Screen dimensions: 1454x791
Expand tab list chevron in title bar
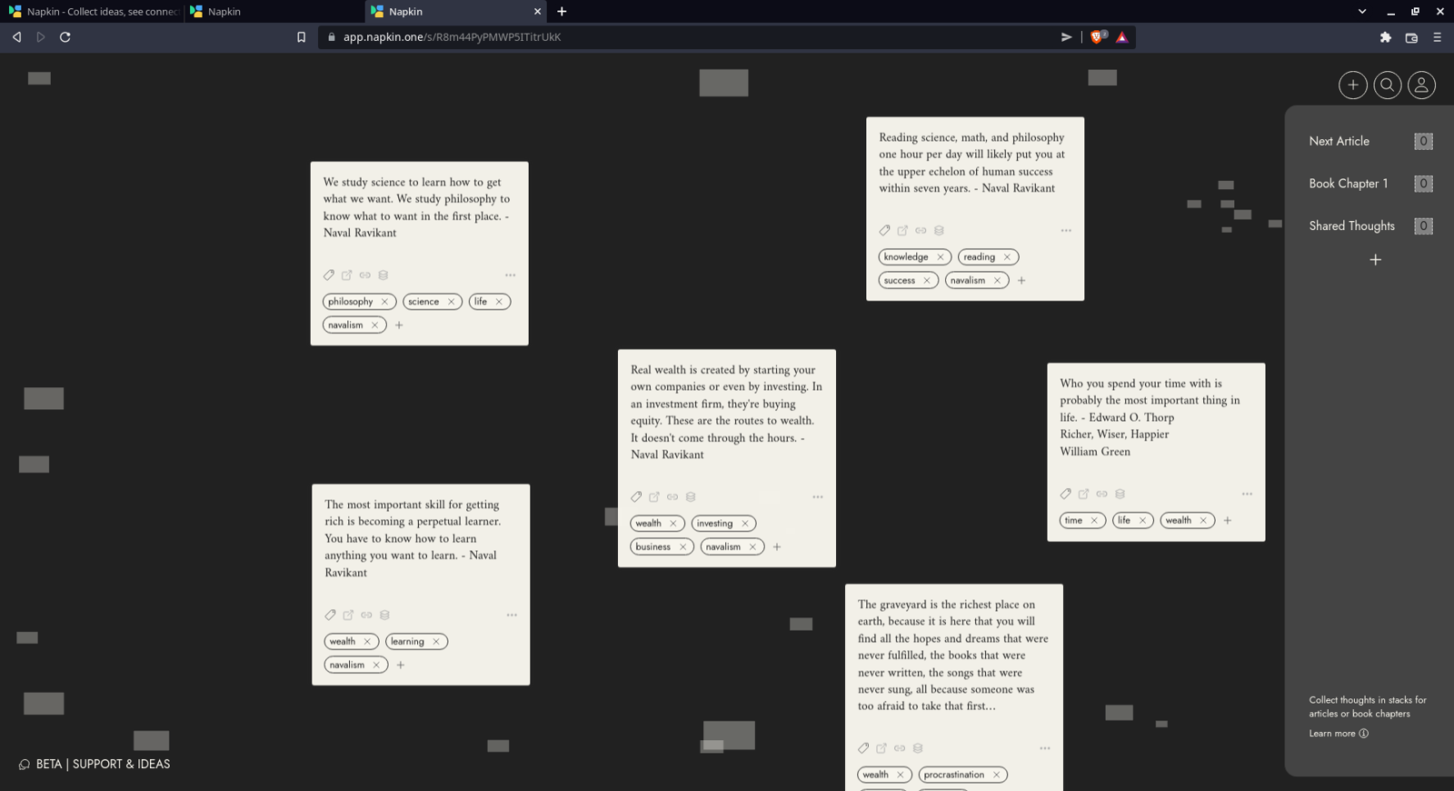click(1361, 12)
